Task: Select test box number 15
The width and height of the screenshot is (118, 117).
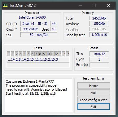Action: [x=68, y=54]
